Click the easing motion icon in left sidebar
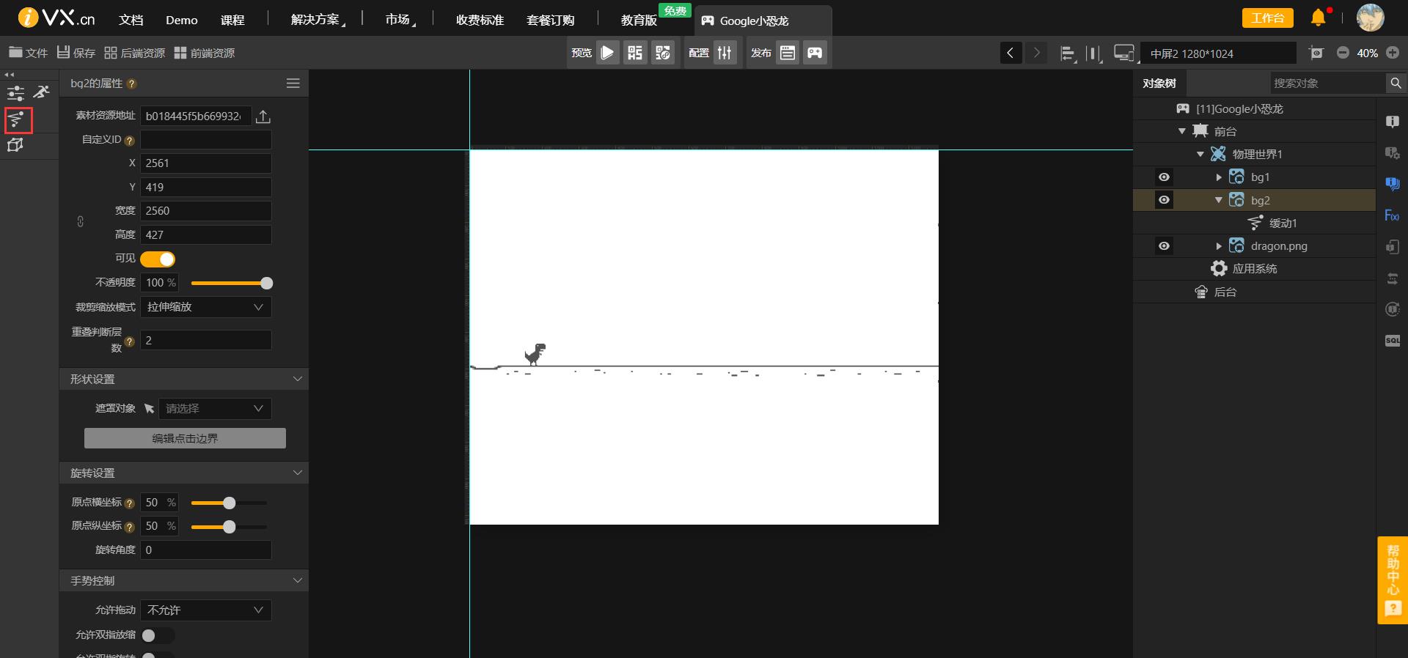The height and width of the screenshot is (658, 1408). click(17, 119)
